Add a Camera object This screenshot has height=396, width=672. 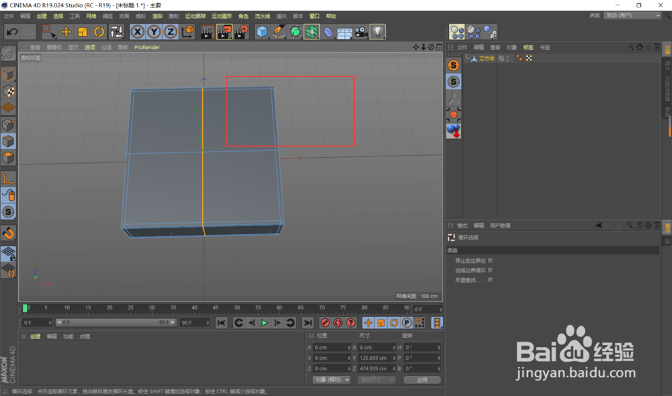[362, 32]
